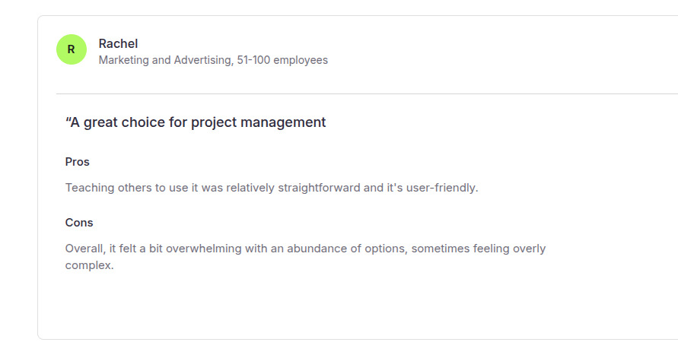Select the reviewer name Rachel
This screenshot has height=358, width=678.
(118, 44)
